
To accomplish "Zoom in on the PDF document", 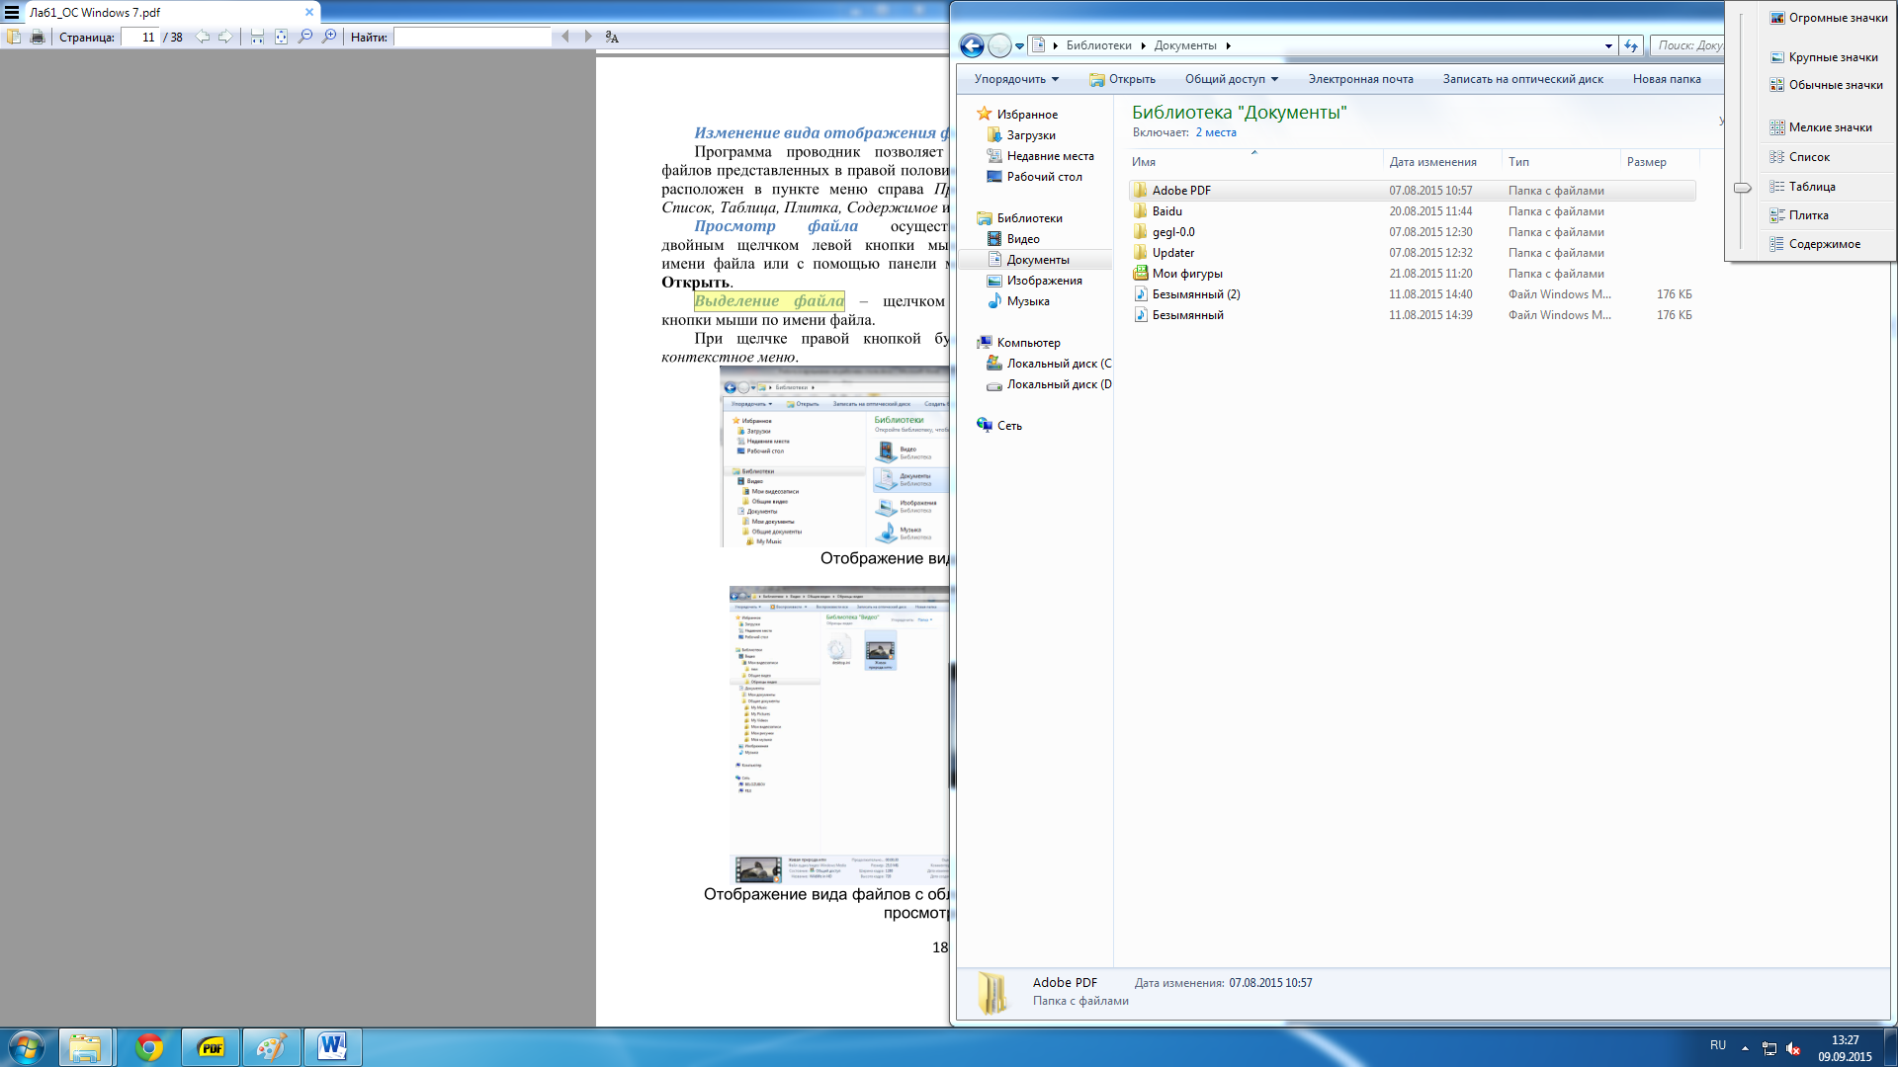I will (x=329, y=37).
